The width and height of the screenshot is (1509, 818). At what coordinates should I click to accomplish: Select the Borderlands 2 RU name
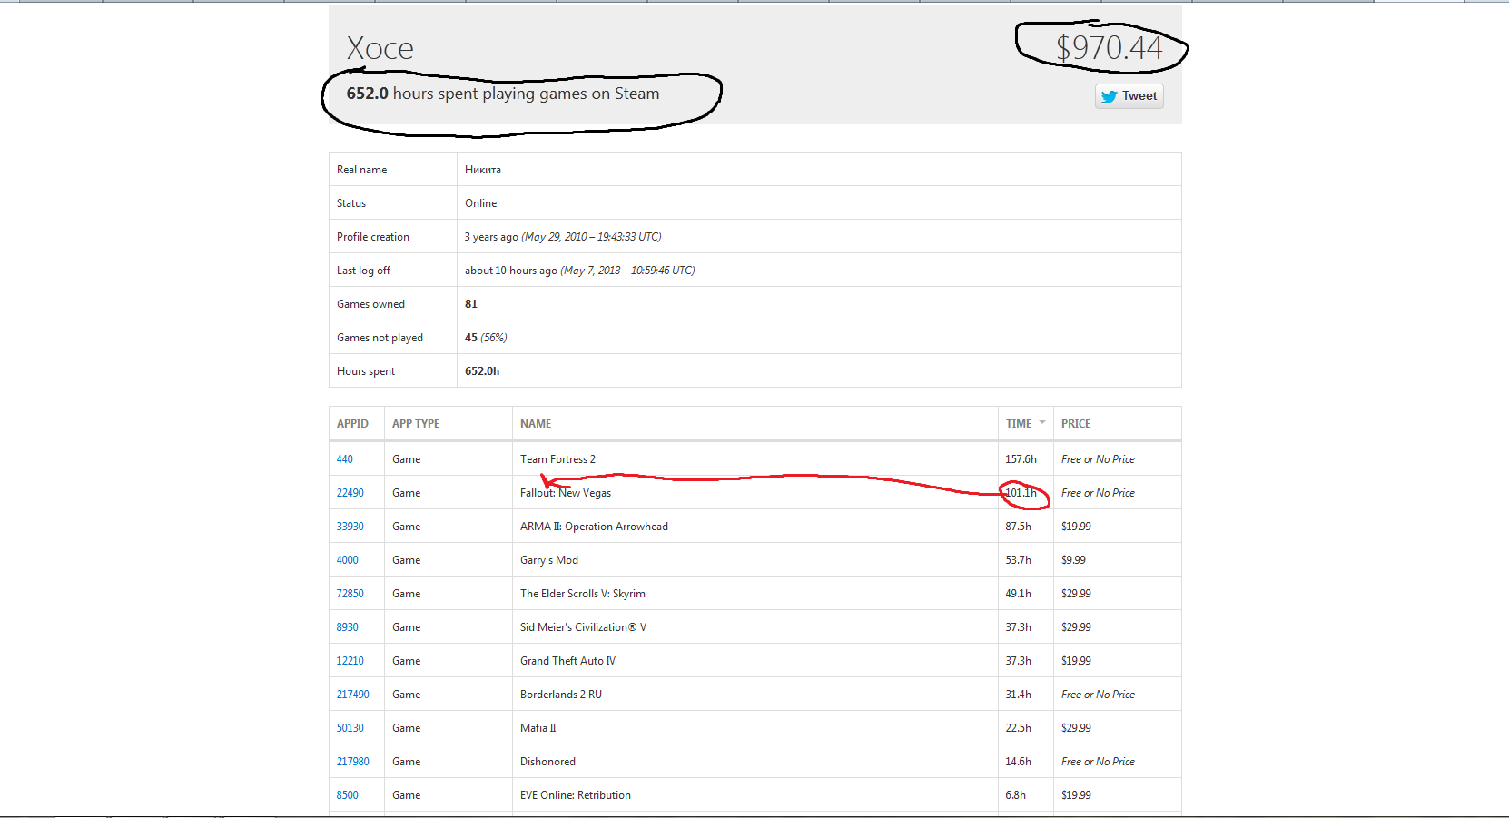click(x=561, y=695)
